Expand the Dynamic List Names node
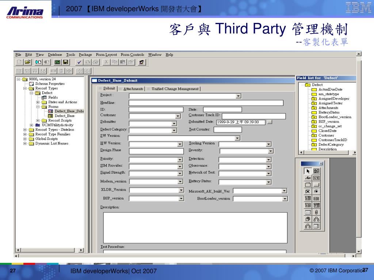 [x=25, y=144]
